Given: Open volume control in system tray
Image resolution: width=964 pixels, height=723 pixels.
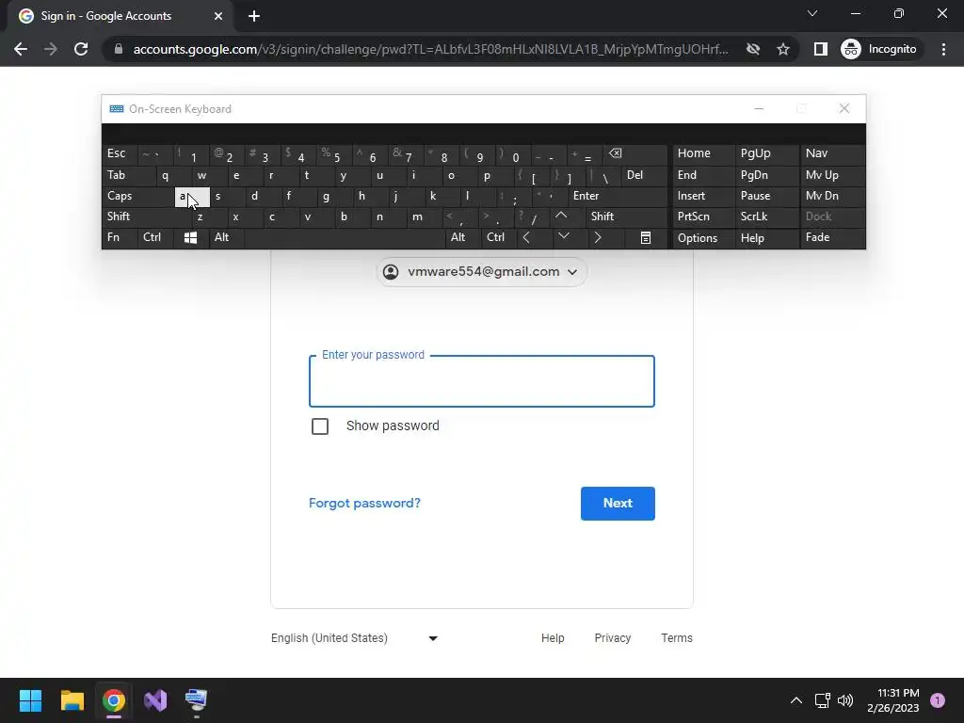Looking at the screenshot, I should (845, 700).
